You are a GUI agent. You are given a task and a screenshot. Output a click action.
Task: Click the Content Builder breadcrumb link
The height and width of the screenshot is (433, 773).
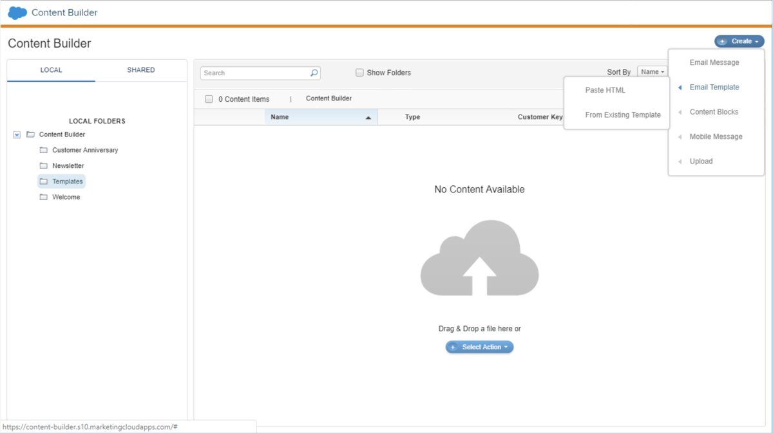click(x=329, y=99)
